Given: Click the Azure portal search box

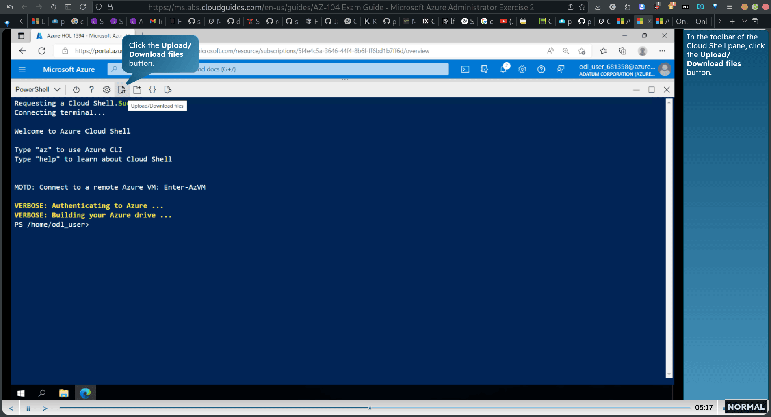Looking at the screenshot, I should (278, 69).
